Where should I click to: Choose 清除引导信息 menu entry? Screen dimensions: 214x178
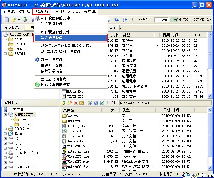71,71
